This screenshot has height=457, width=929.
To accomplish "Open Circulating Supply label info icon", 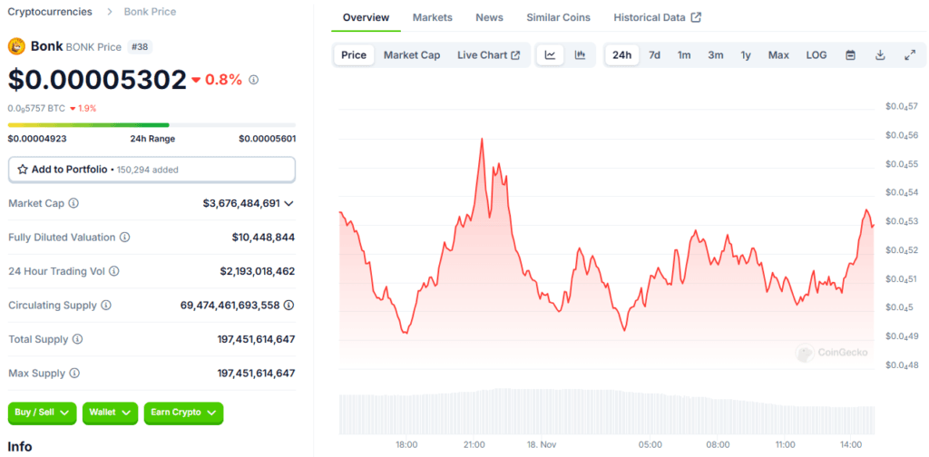I will click(106, 306).
